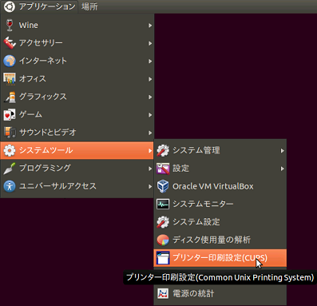
Task: Launch プリンター印刷設定(CUPS)
Action: [x=220, y=258]
